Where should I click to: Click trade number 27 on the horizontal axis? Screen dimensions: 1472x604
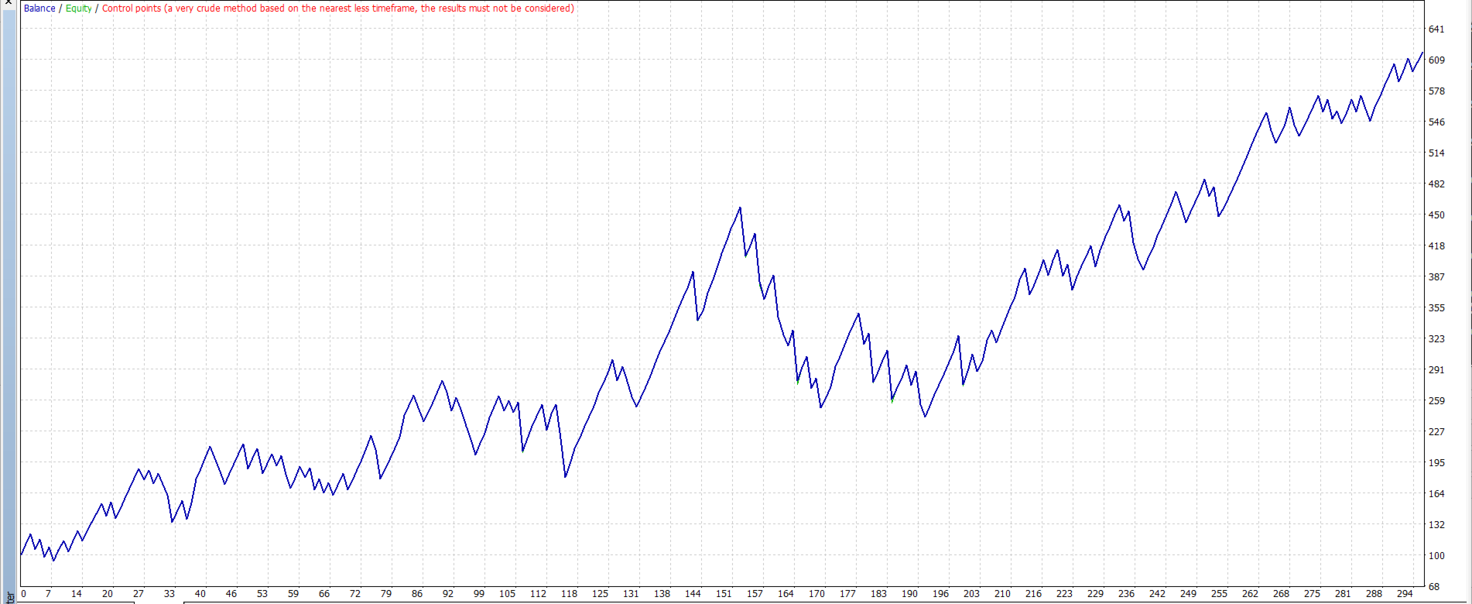pyautogui.click(x=138, y=594)
